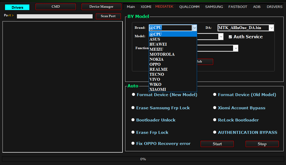Switch to the Main tab
The image size is (286, 165).
tap(131, 7)
